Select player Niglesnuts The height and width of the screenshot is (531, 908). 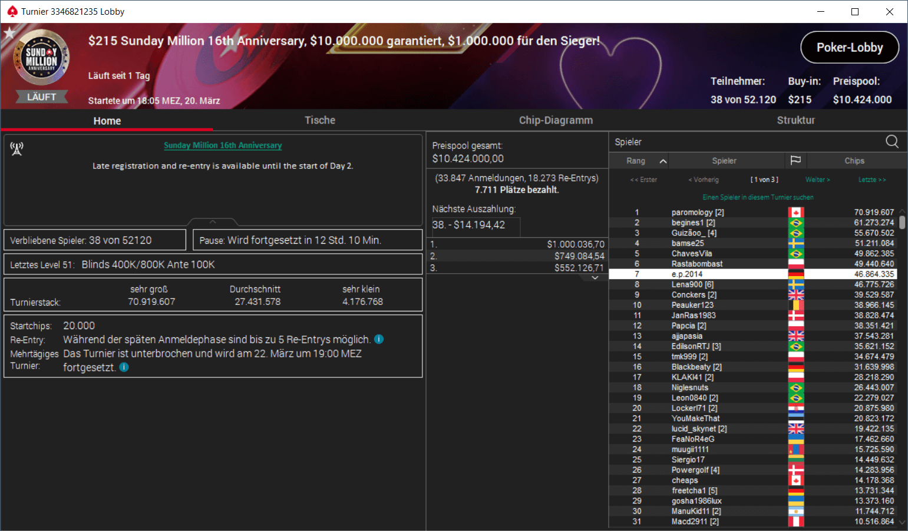click(x=690, y=387)
